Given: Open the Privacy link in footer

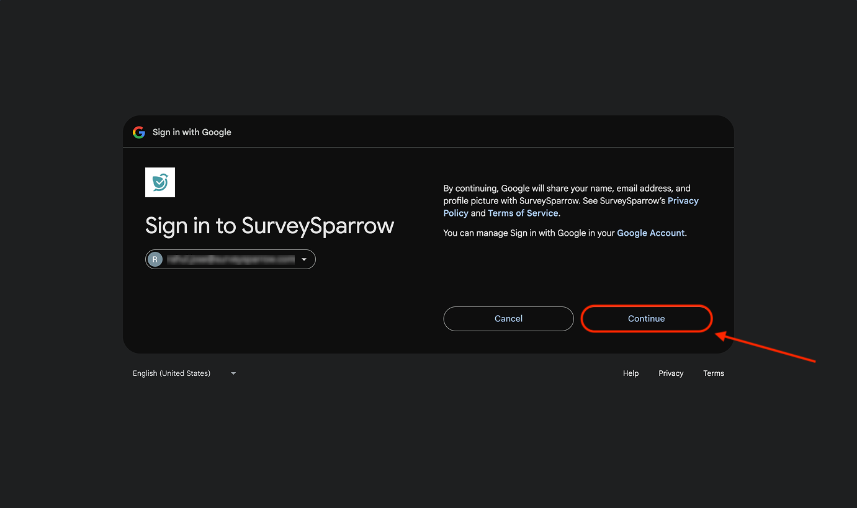Looking at the screenshot, I should click(x=671, y=373).
